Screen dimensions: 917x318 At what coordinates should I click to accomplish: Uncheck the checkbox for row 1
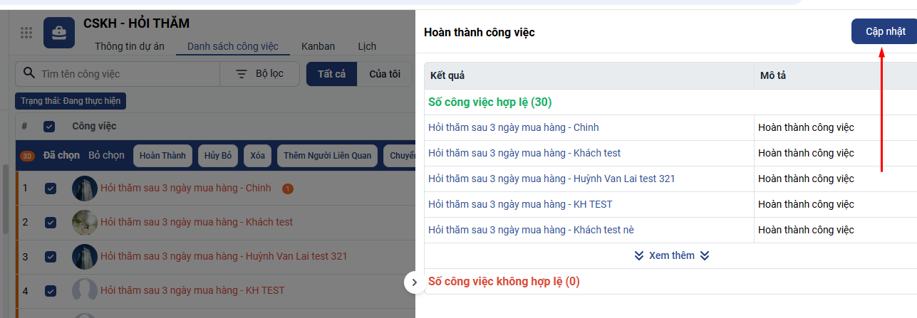click(x=51, y=189)
